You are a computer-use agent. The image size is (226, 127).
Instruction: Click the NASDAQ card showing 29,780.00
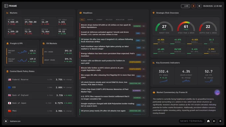click(31, 22)
